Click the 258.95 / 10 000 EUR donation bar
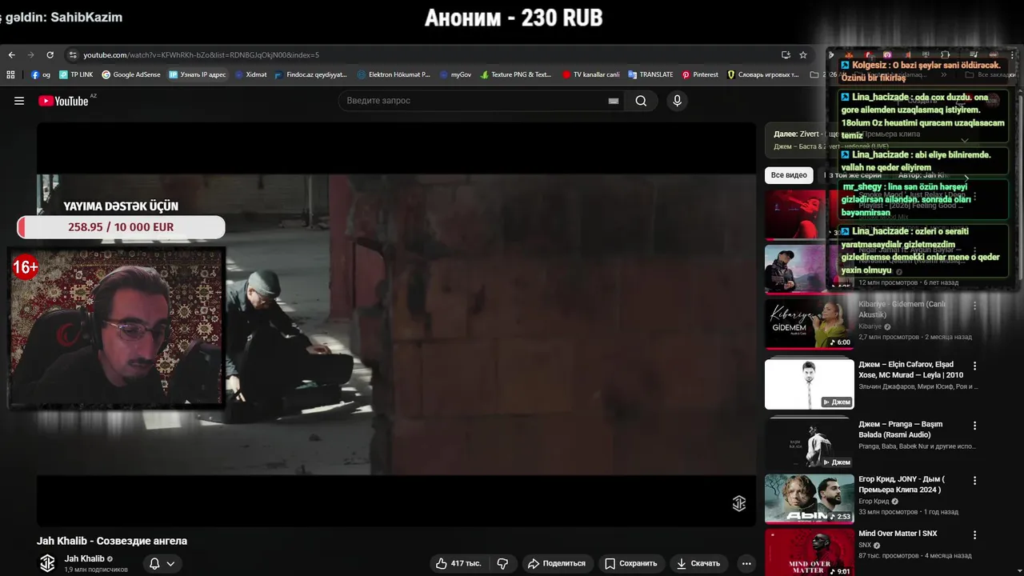Screen dimensions: 1024x576 121,227
